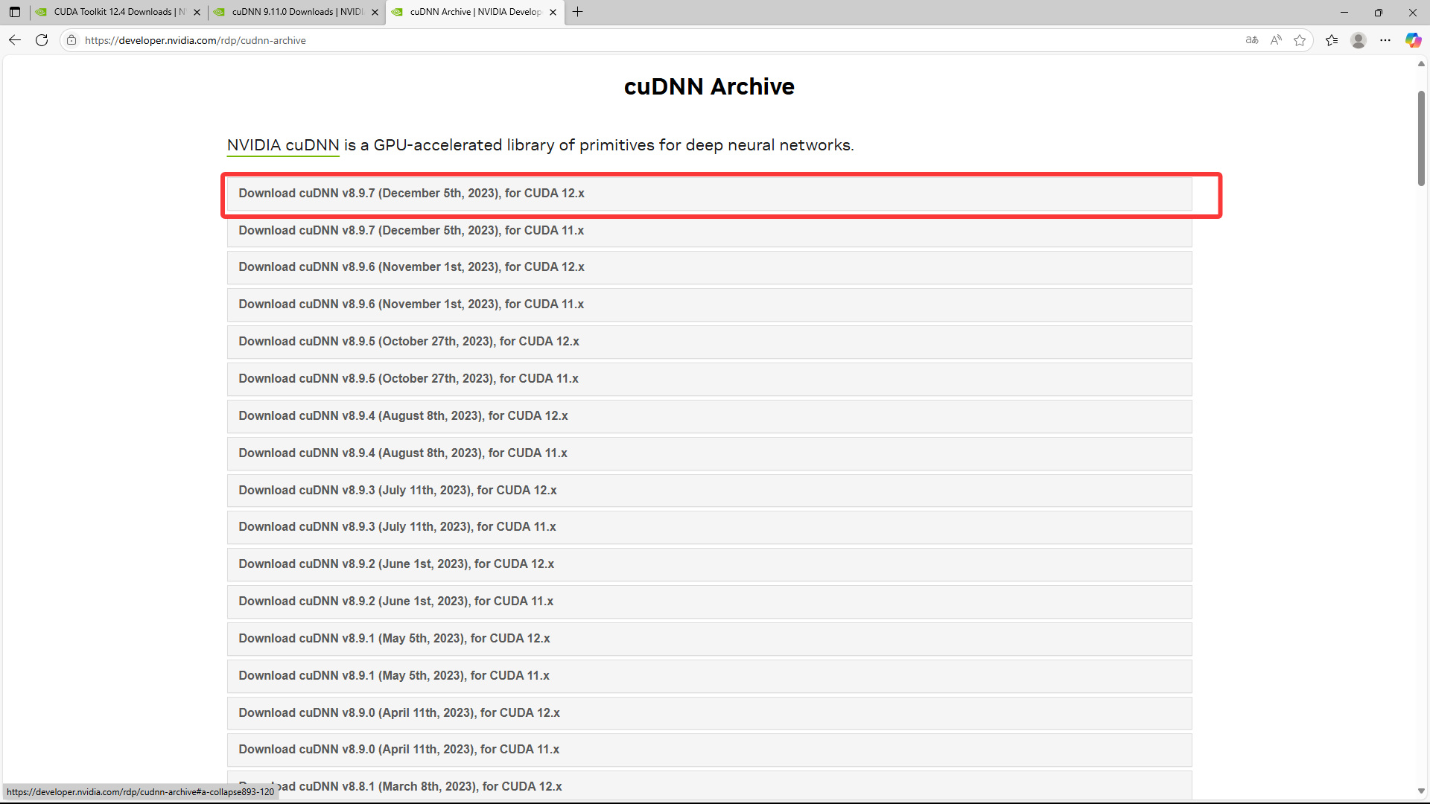Expand cuDNN v8.9.5 for CUDA 12.x

point(709,342)
